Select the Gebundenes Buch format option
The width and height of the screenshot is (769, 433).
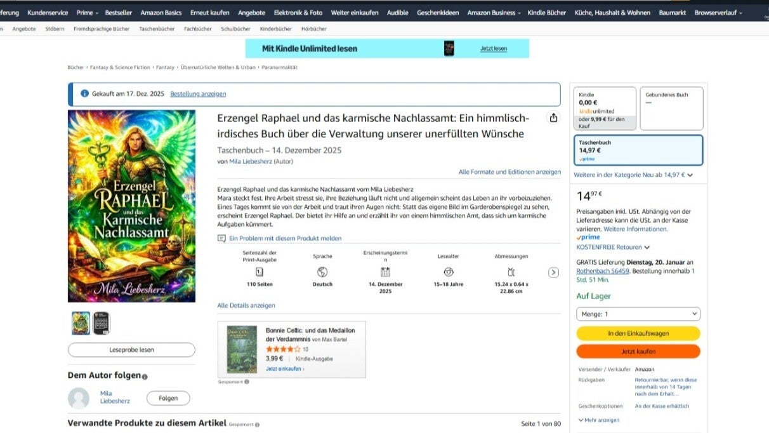pyautogui.click(x=671, y=109)
